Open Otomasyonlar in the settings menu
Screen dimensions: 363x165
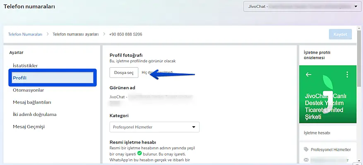[x=28, y=90]
